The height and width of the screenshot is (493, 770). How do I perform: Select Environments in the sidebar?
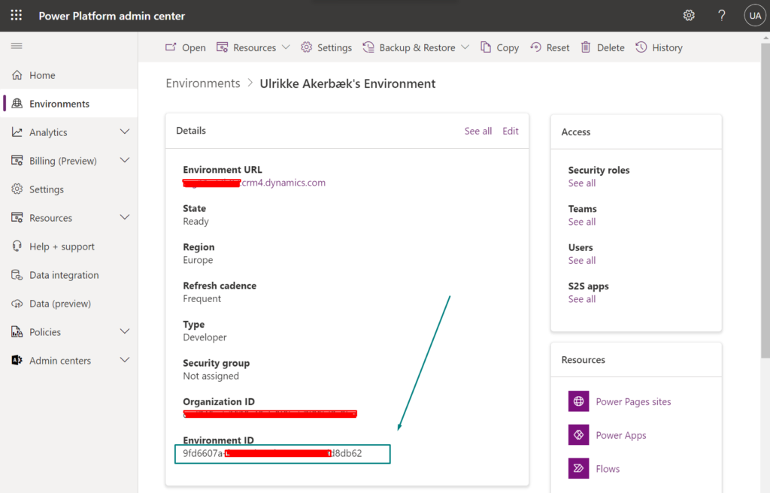pos(69,104)
